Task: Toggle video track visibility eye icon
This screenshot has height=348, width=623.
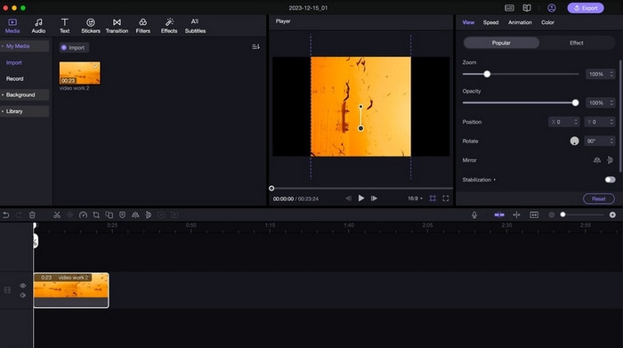Action: (x=22, y=286)
